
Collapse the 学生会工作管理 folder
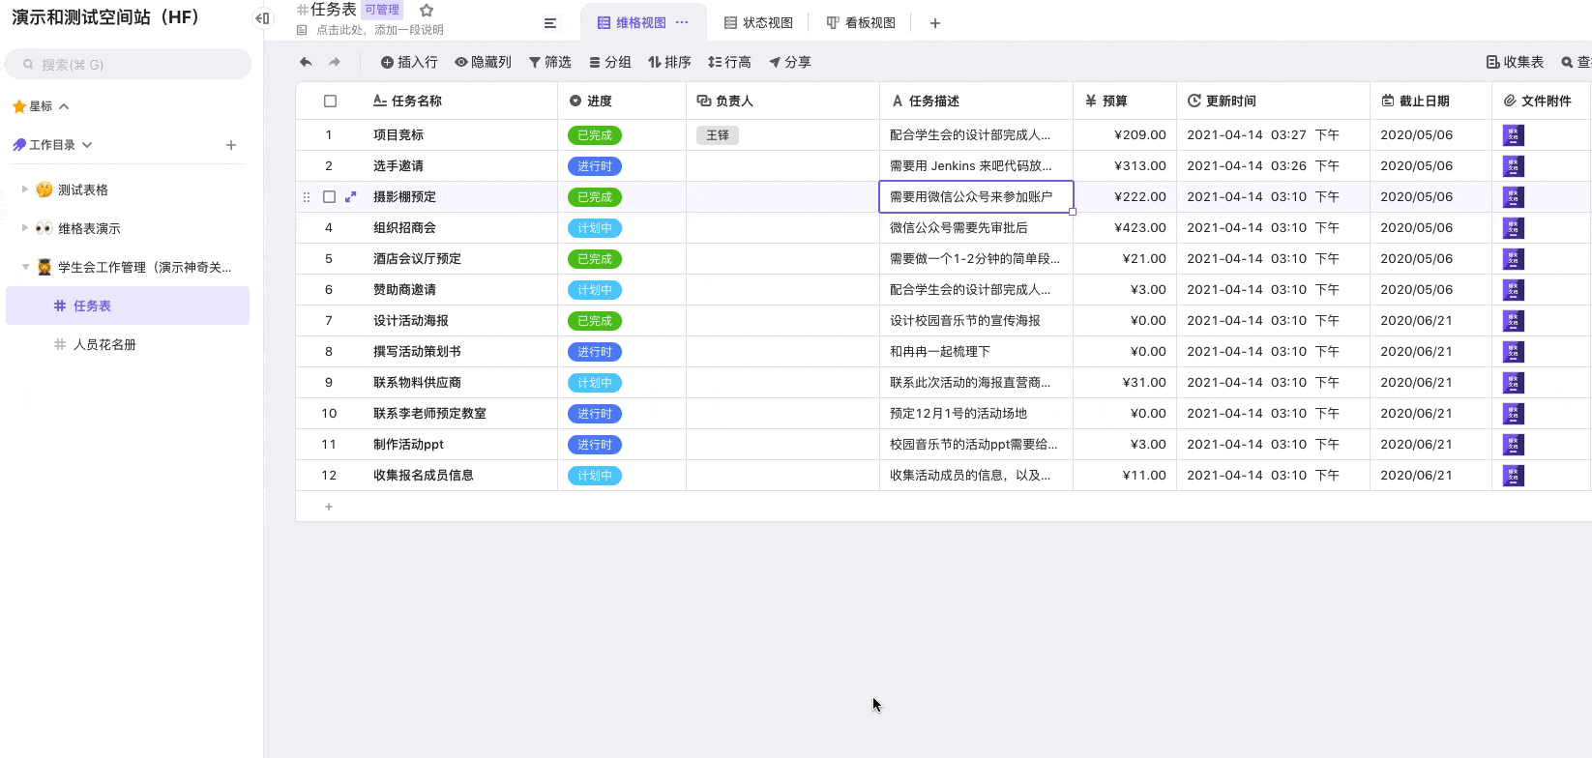pos(25,267)
